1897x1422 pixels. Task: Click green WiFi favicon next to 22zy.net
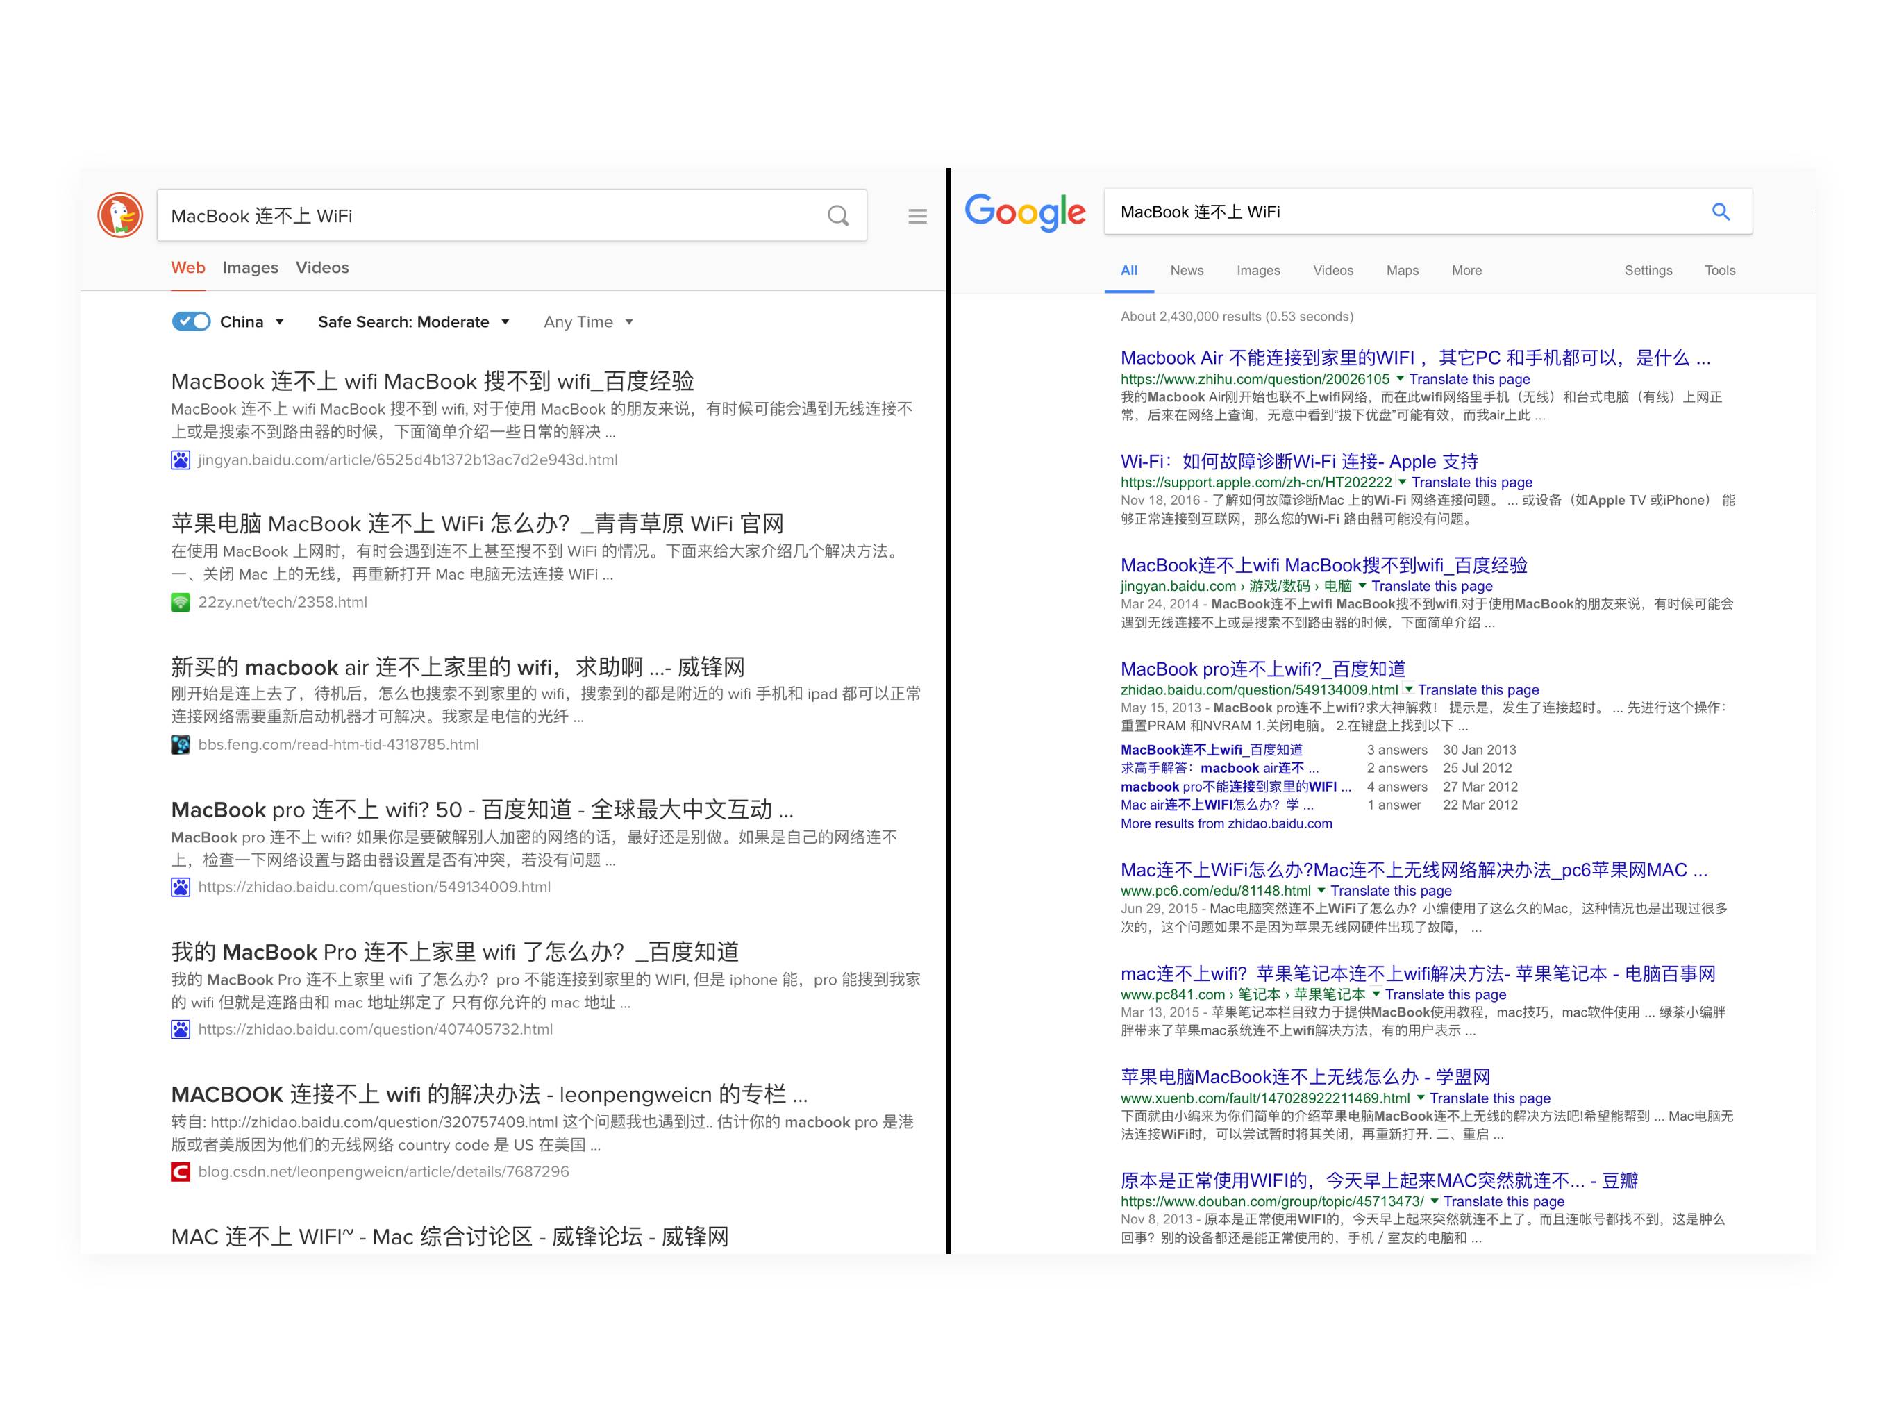[x=180, y=602]
